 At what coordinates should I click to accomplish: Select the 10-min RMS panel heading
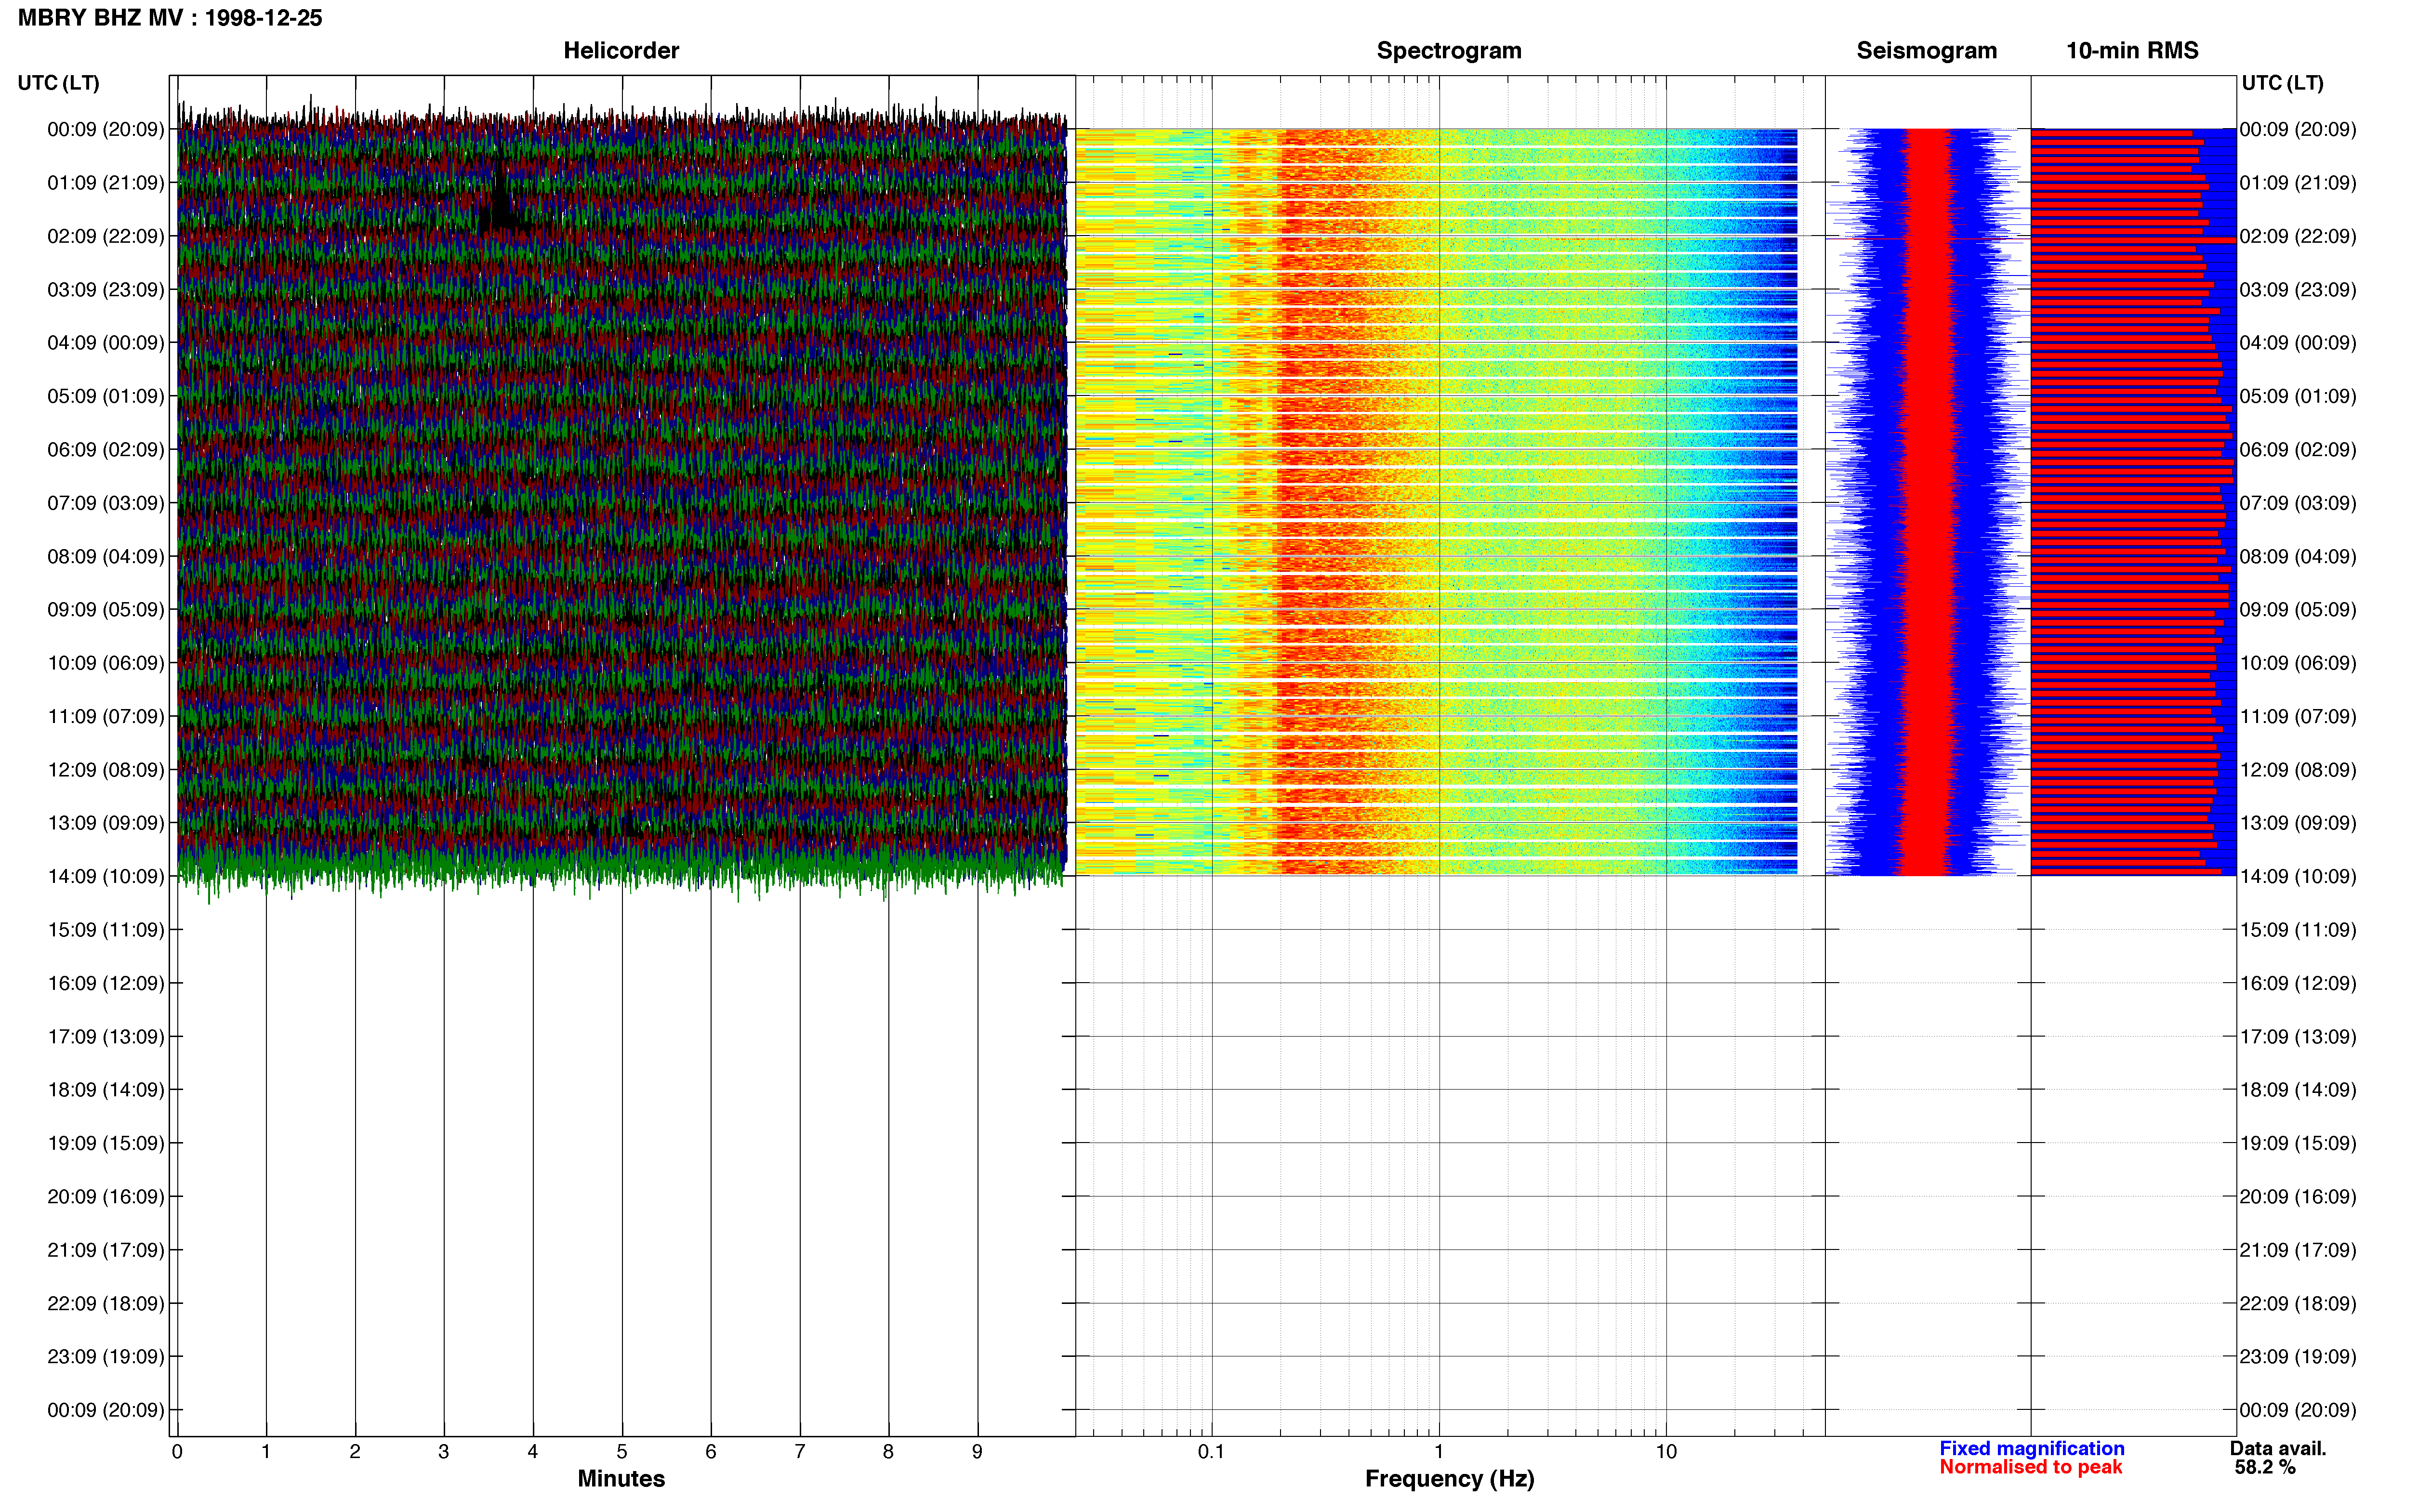click(x=2132, y=51)
